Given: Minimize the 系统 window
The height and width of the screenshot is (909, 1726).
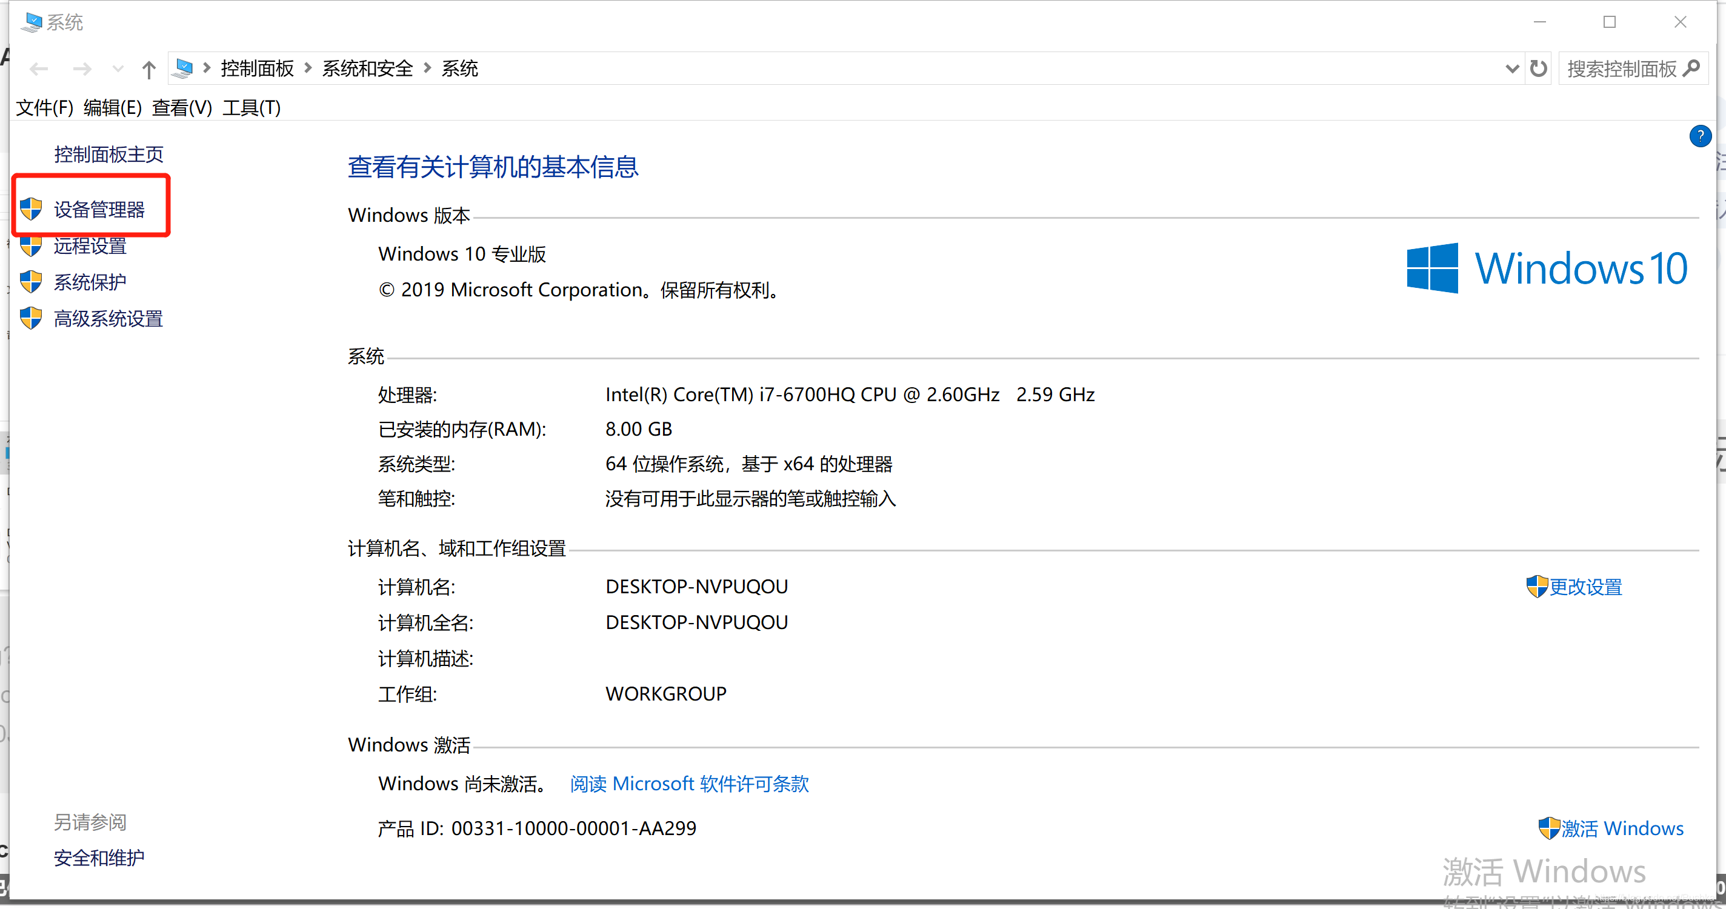Looking at the screenshot, I should click(1539, 22).
